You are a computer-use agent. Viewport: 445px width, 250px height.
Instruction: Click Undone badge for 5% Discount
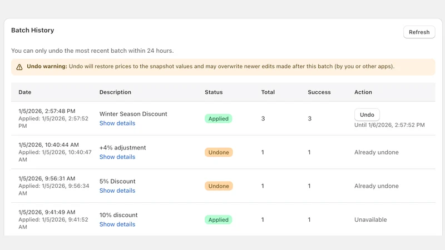tap(219, 186)
